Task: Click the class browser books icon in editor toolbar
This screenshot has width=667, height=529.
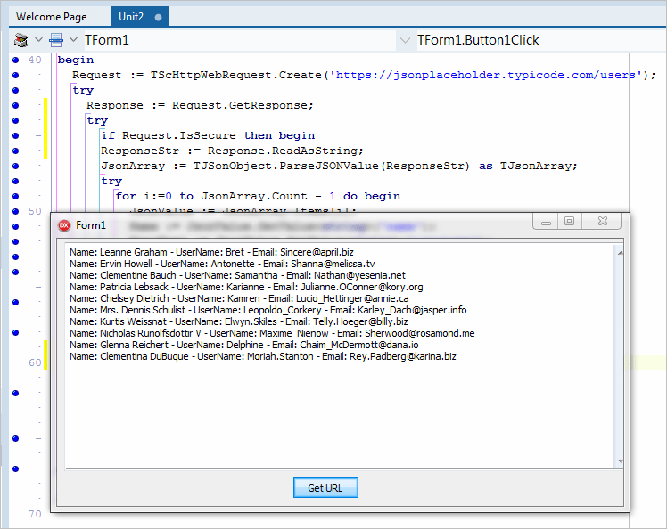Action: click(21, 40)
